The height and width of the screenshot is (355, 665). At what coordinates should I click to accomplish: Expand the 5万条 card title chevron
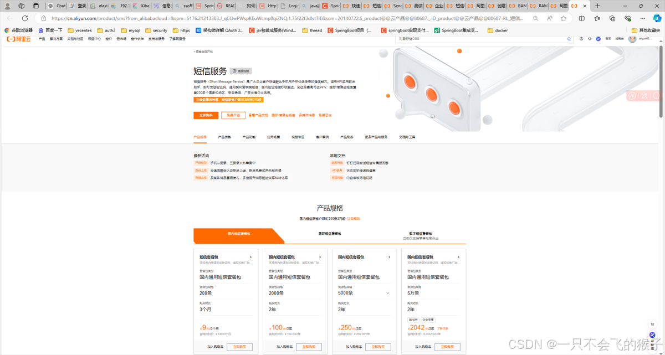pyautogui.click(x=458, y=257)
